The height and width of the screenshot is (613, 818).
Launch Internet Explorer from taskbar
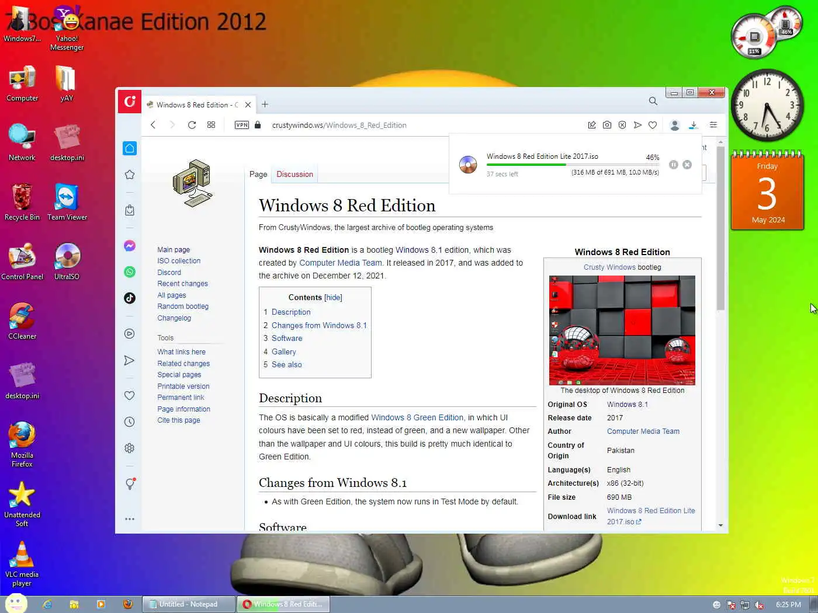(47, 604)
